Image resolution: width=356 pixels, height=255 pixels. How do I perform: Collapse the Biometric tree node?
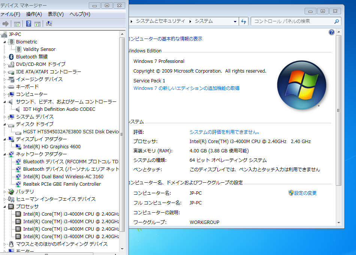point(4,42)
